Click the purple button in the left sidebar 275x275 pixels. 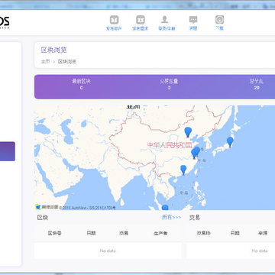(x=8, y=151)
